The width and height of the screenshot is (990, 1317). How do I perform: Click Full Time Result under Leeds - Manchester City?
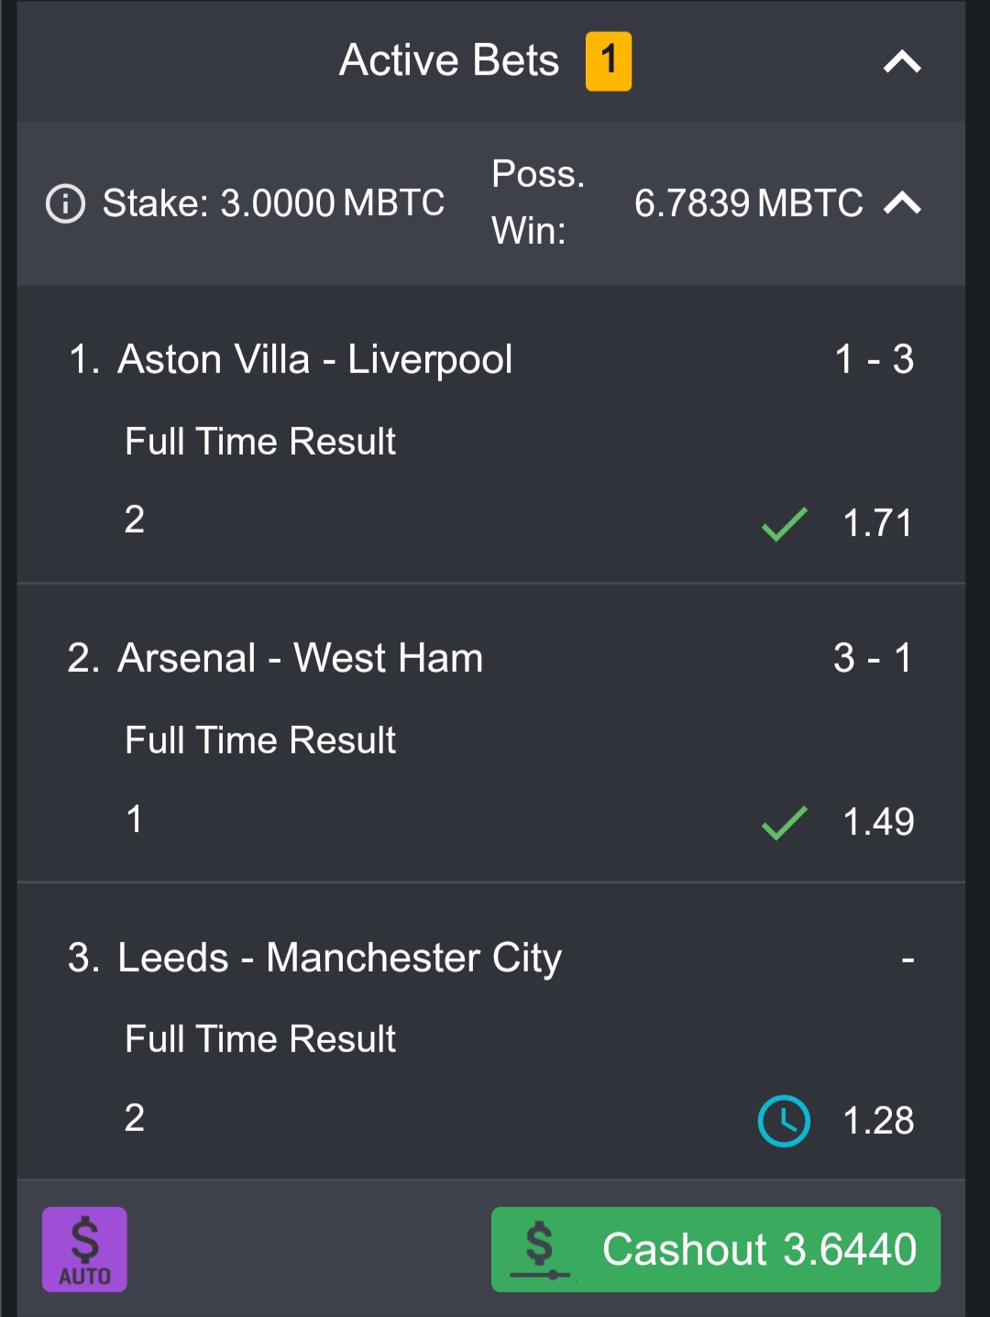tap(260, 1039)
